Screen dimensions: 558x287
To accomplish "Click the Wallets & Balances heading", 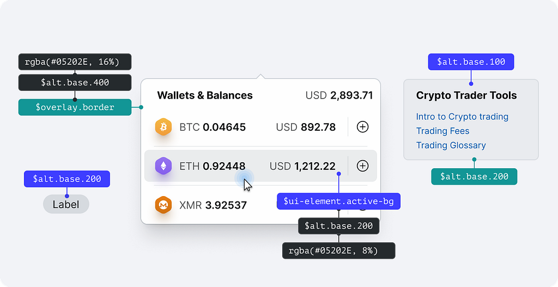I will pos(205,95).
